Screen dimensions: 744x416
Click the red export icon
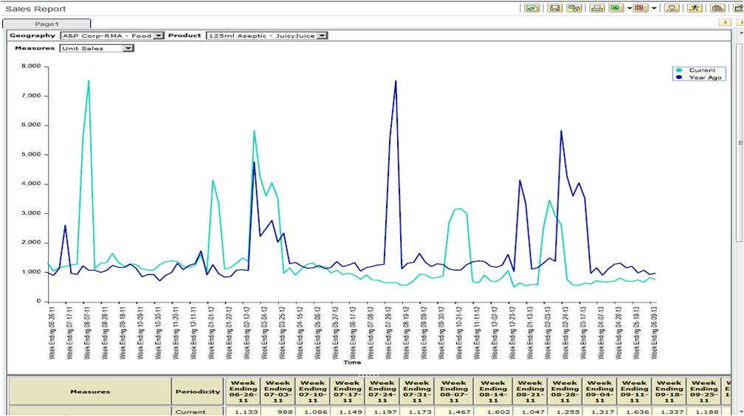coord(639,8)
